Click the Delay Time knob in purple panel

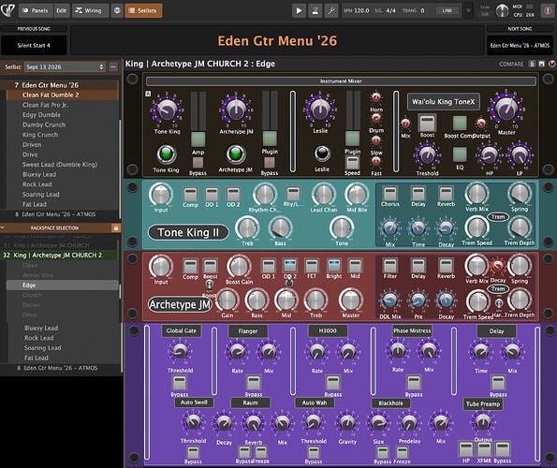point(480,352)
